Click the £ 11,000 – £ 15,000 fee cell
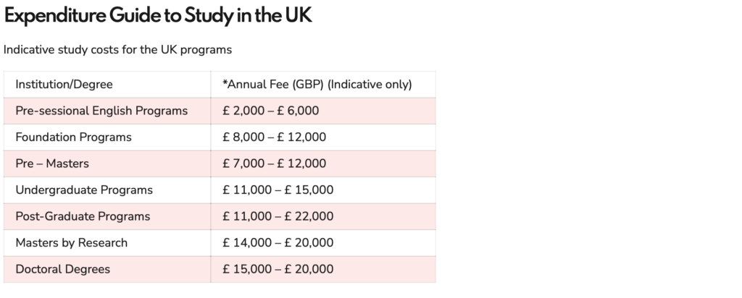The image size is (742, 298). click(x=278, y=190)
